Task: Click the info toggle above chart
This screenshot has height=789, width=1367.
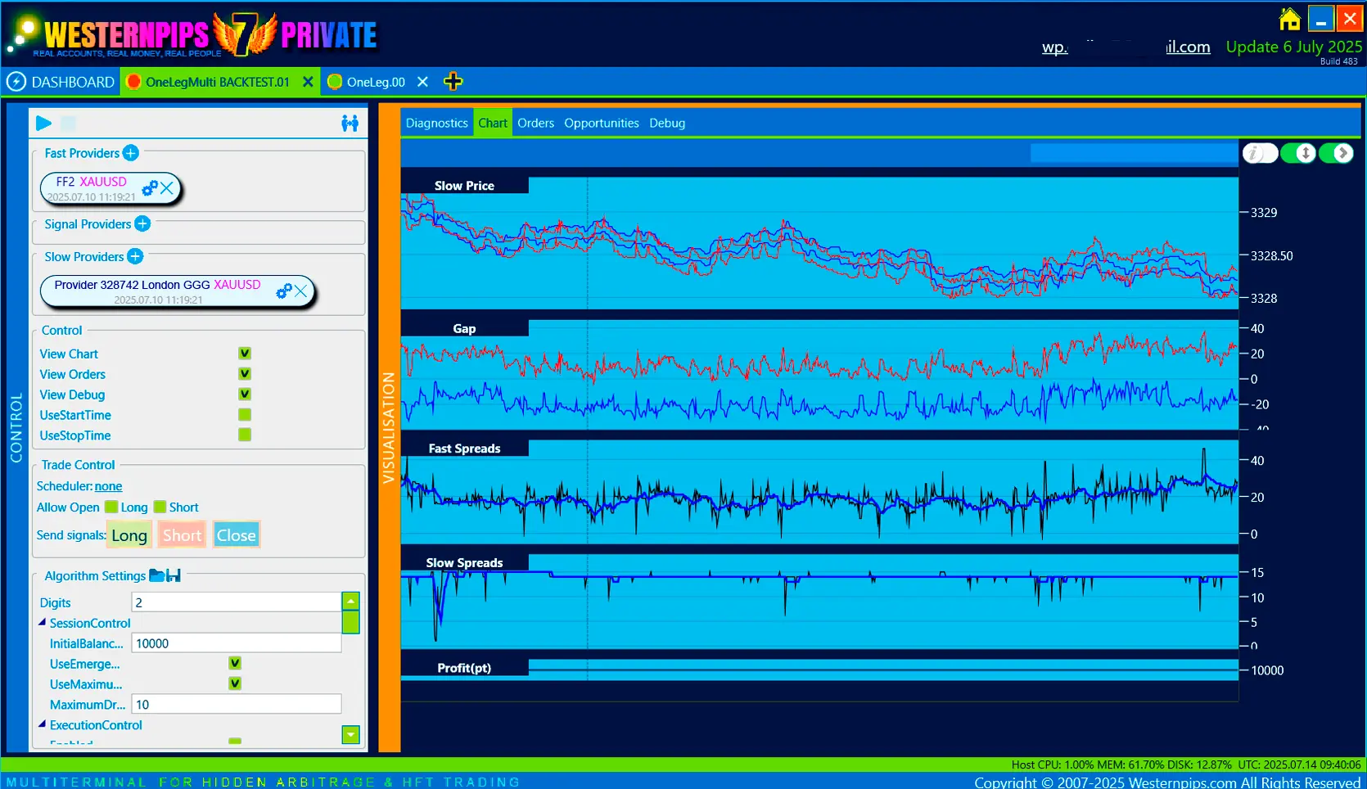Action: 1261,153
